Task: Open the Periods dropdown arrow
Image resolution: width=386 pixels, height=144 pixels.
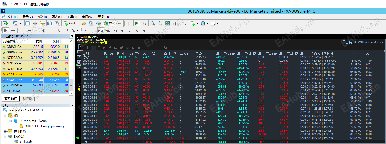Action: pos(207,23)
